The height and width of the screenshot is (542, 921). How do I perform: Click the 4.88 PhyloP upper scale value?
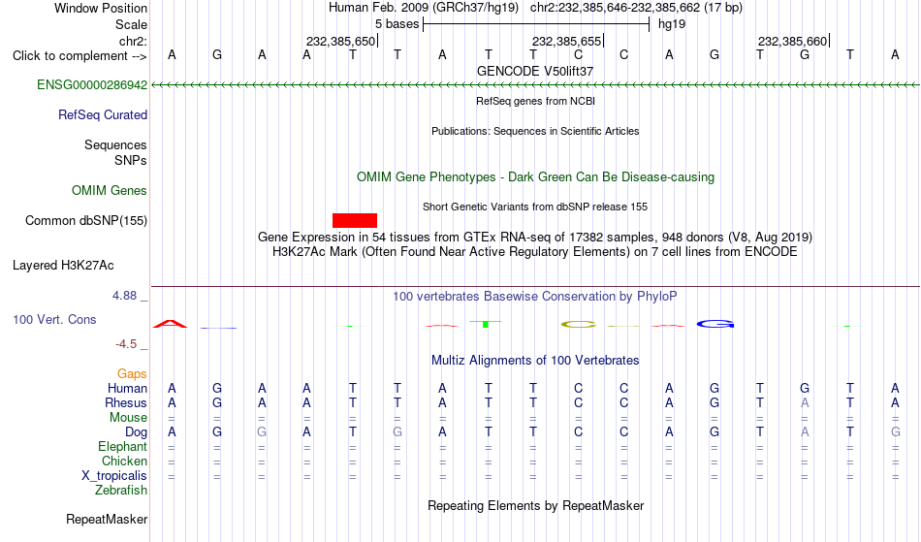point(124,296)
